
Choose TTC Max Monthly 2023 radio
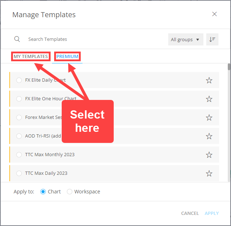coord(19,155)
